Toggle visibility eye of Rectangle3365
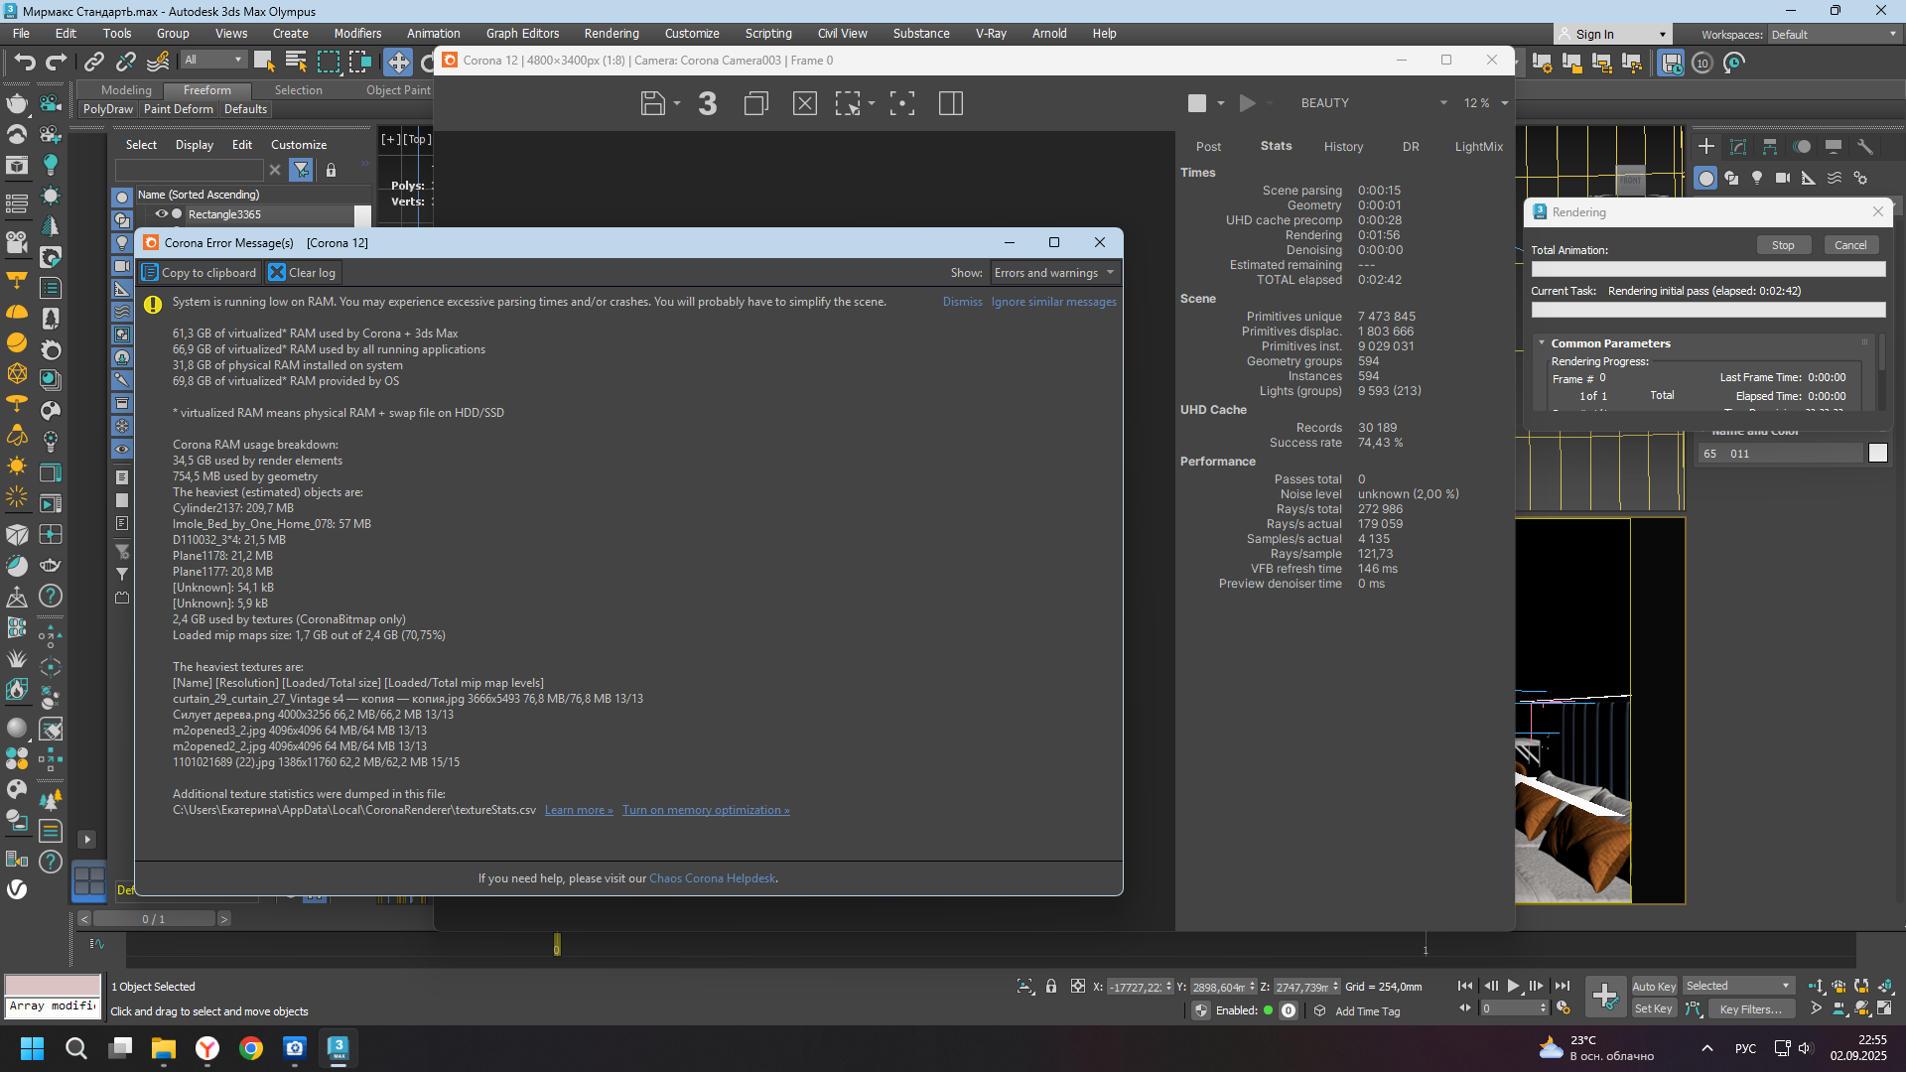 (161, 214)
